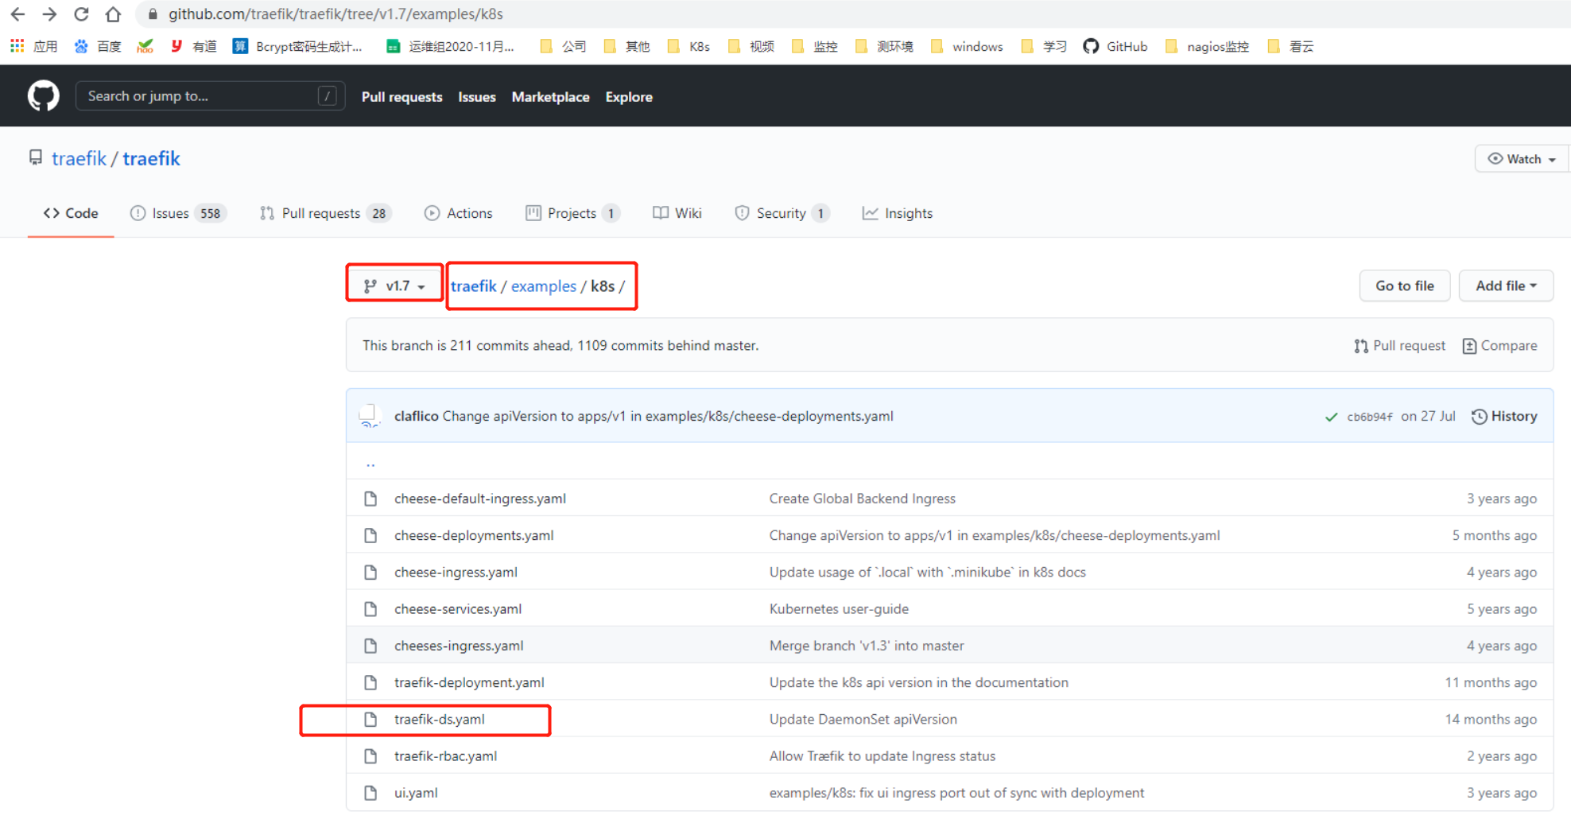Open traefik-rbac.yaml file
The image size is (1571, 831).
click(445, 756)
